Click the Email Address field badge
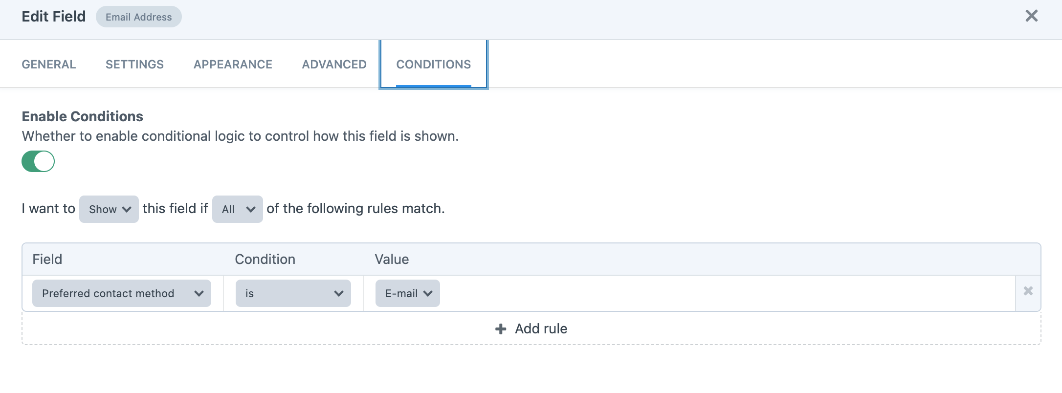Image resolution: width=1062 pixels, height=393 pixels. (x=138, y=16)
